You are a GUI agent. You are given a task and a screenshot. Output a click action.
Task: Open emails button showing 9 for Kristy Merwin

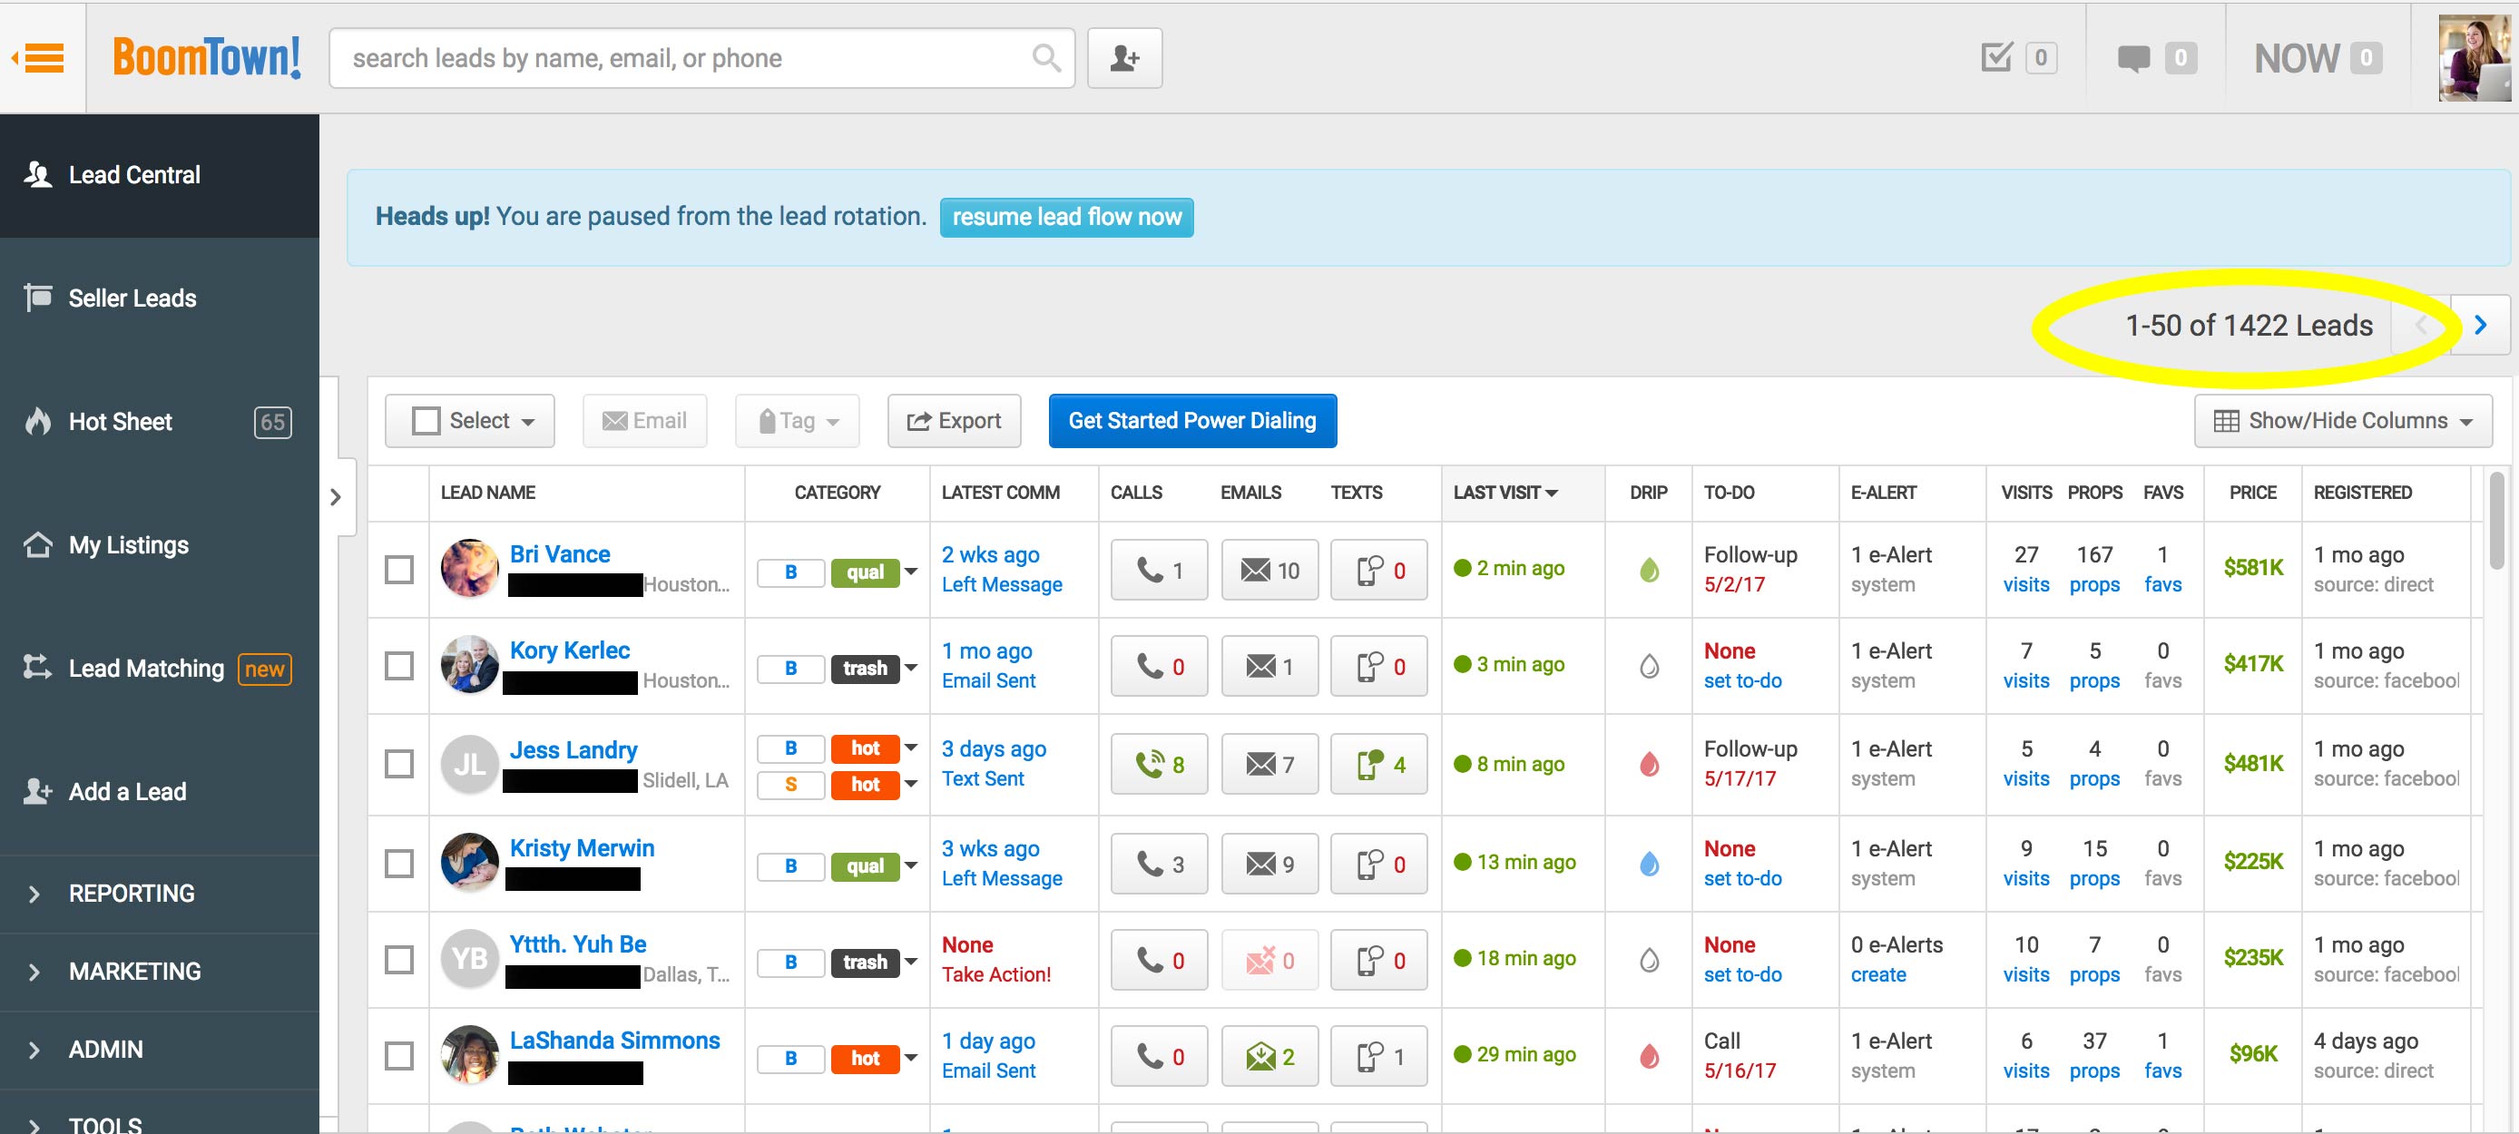pyautogui.click(x=1269, y=865)
